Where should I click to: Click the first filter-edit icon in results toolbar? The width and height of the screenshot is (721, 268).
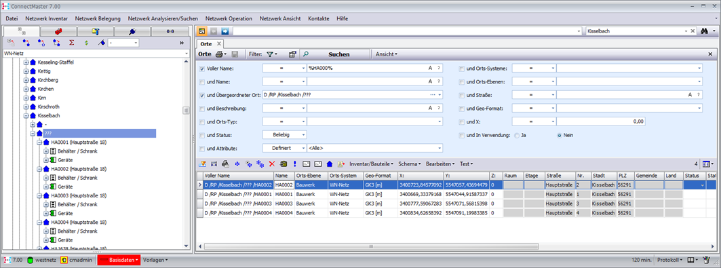[202, 164]
